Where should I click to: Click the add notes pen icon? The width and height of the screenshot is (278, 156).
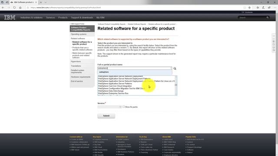pos(264,8)
